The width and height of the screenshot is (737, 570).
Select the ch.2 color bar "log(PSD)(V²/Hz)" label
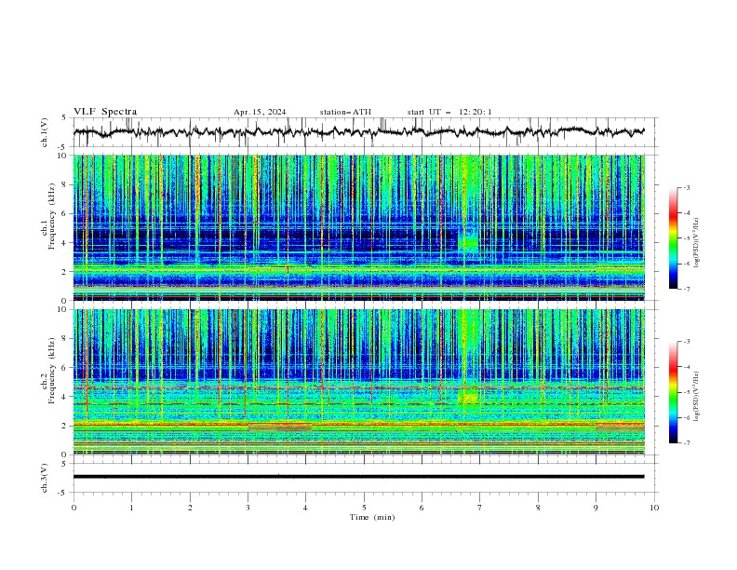(697, 396)
